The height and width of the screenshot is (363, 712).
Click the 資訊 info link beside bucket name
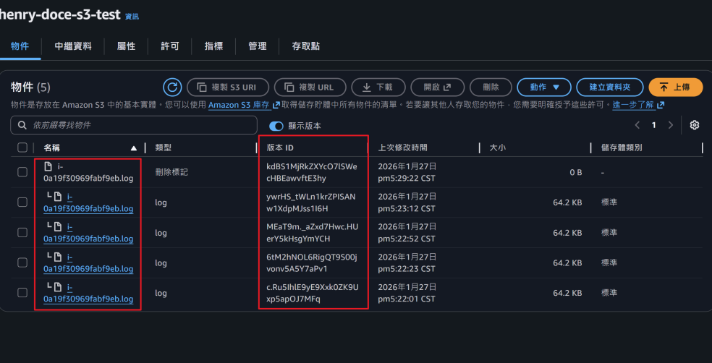click(132, 17)
